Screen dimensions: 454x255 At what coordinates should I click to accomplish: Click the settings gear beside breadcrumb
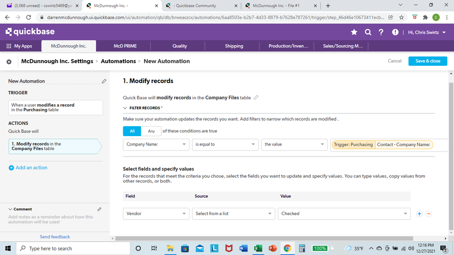[9, 62]
